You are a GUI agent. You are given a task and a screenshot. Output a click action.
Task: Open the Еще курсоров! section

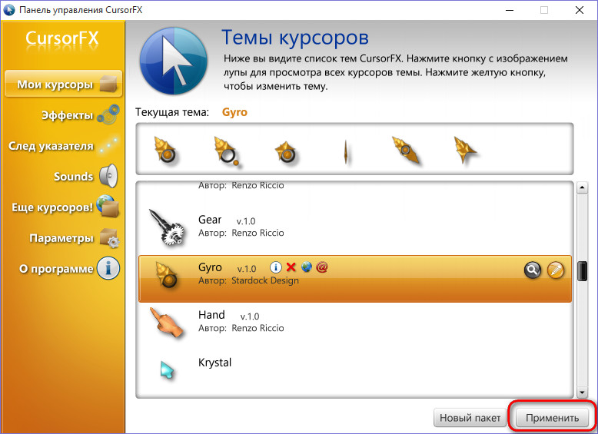pos(52,207)
